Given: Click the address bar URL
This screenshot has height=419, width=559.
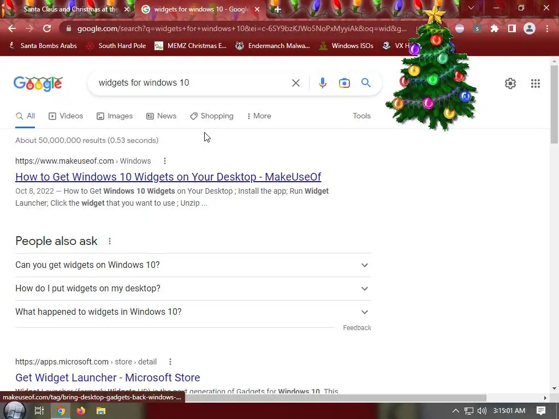Looking at the screenshot, I should [242, 28].
